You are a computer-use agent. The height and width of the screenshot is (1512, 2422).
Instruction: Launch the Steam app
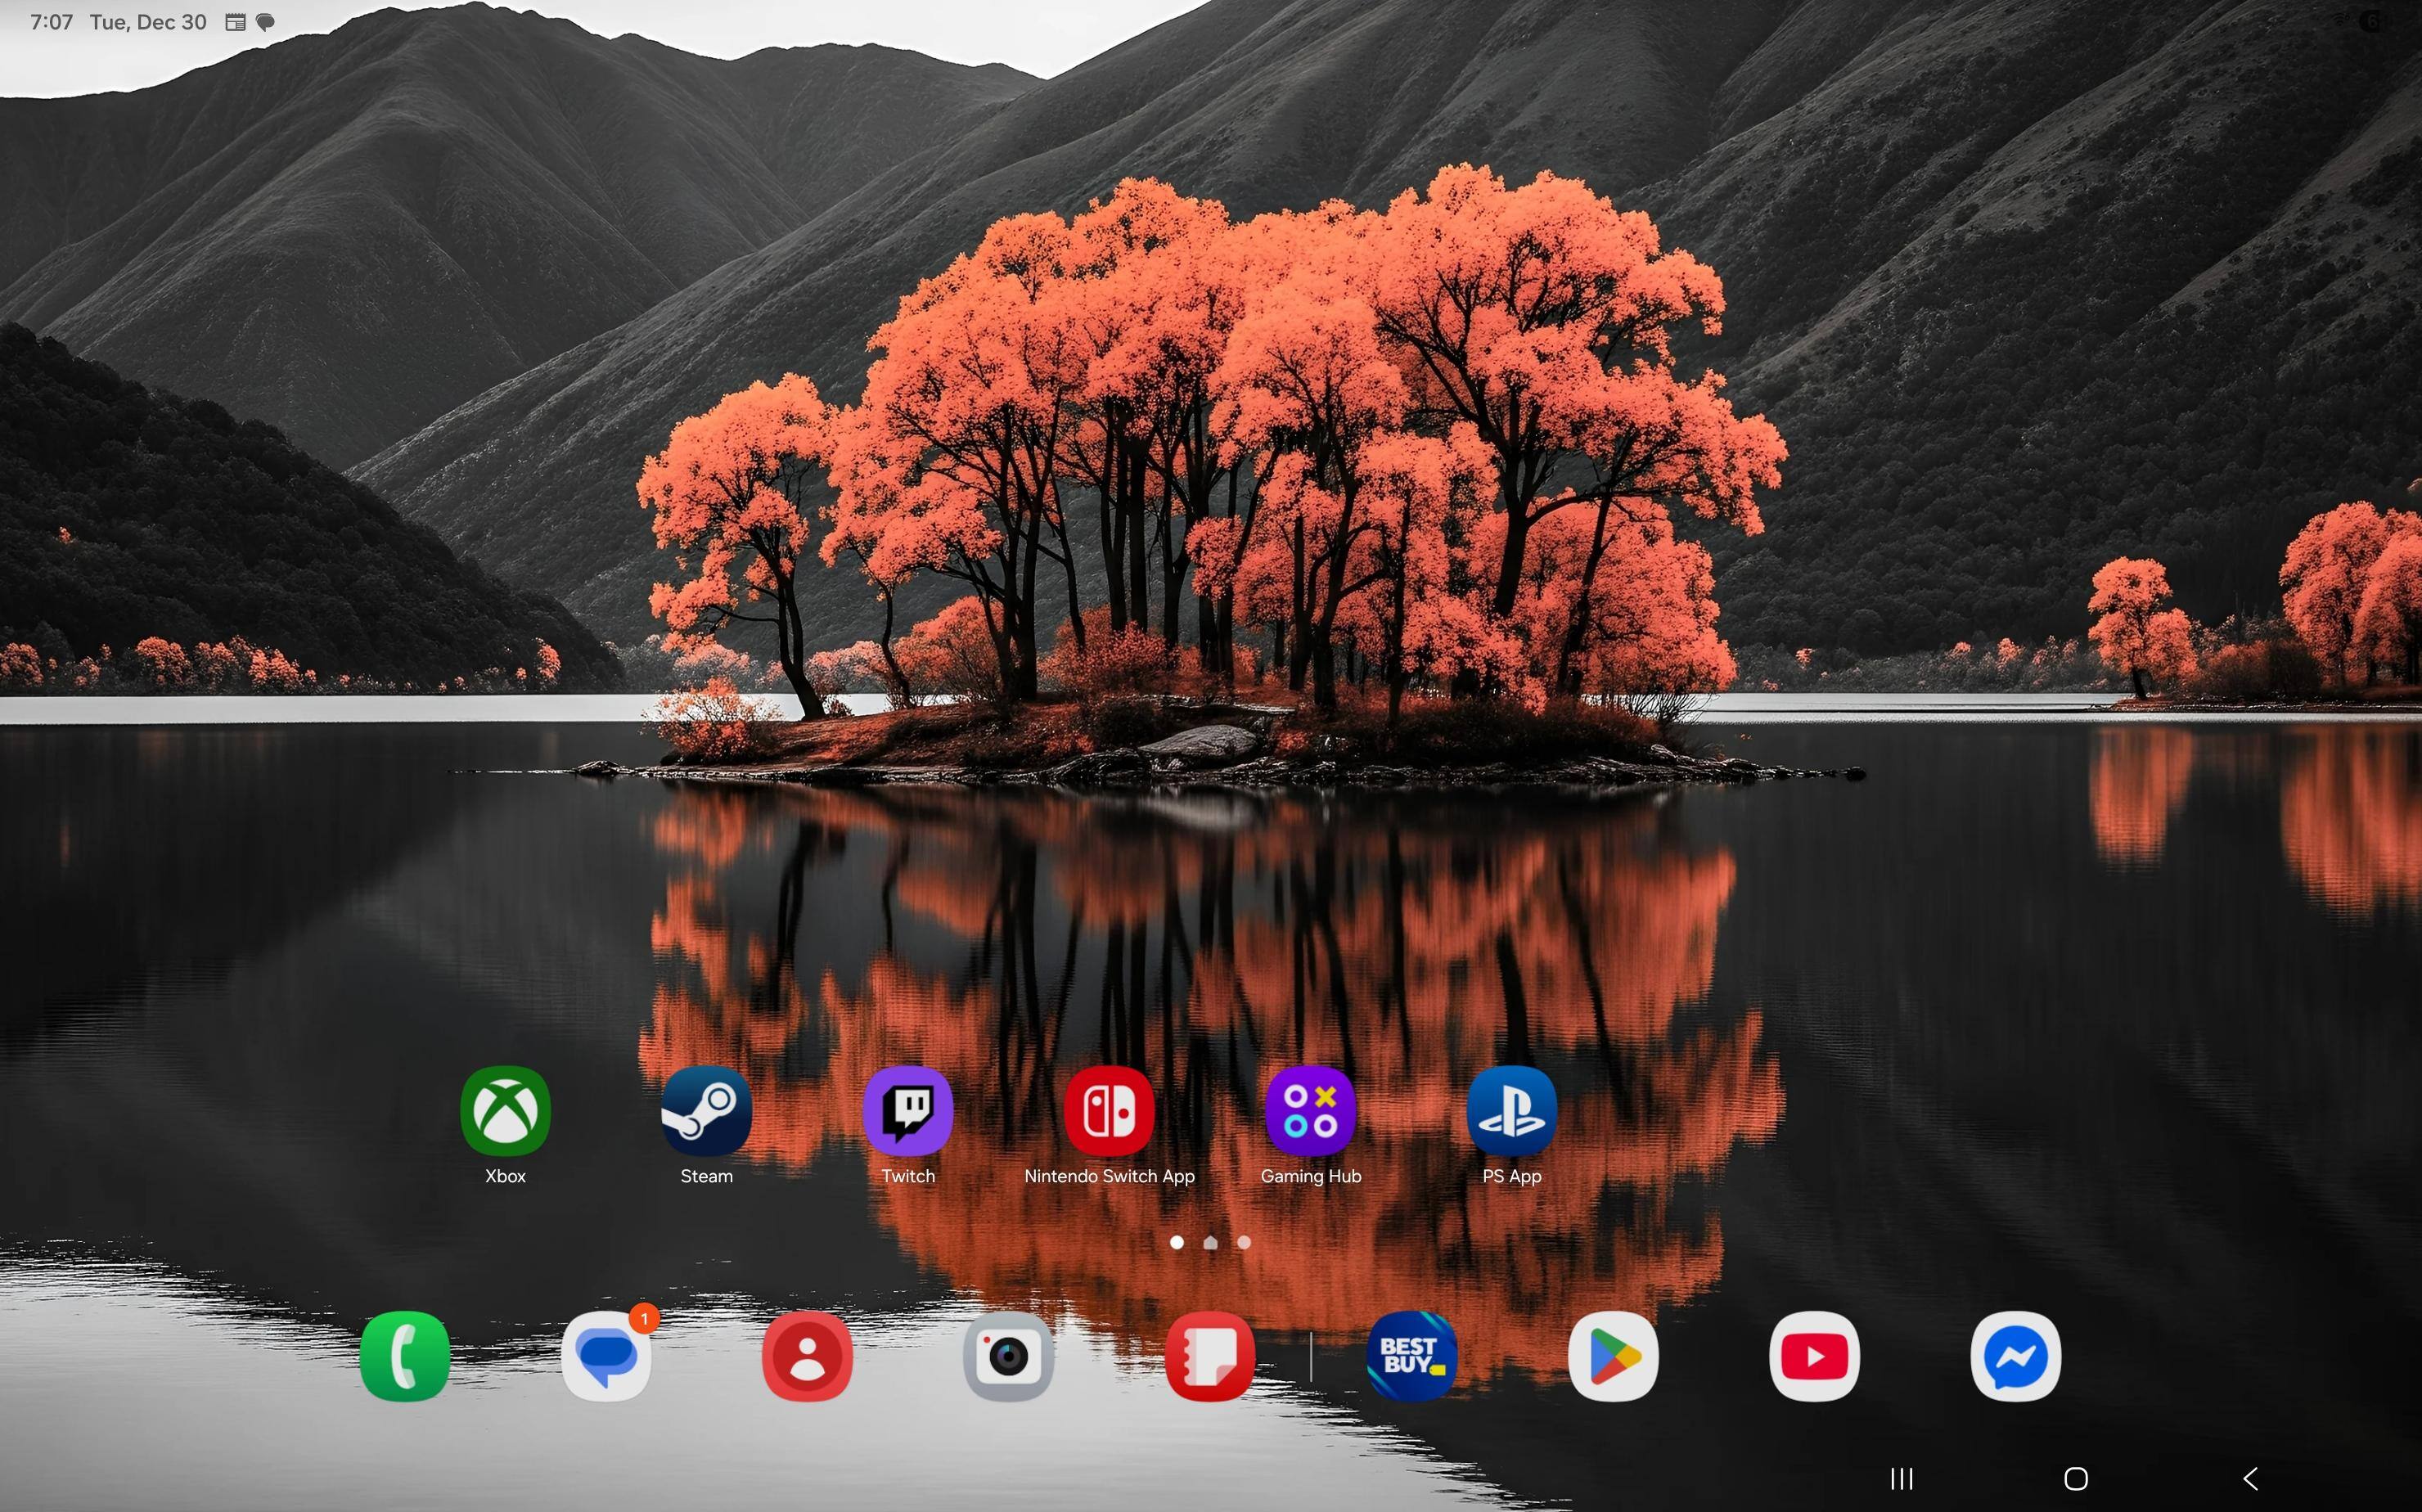coord(706,1110)
